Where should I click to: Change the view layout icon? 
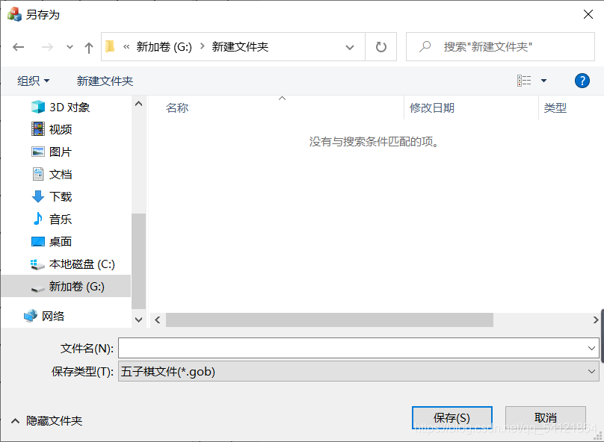point(524,81)
